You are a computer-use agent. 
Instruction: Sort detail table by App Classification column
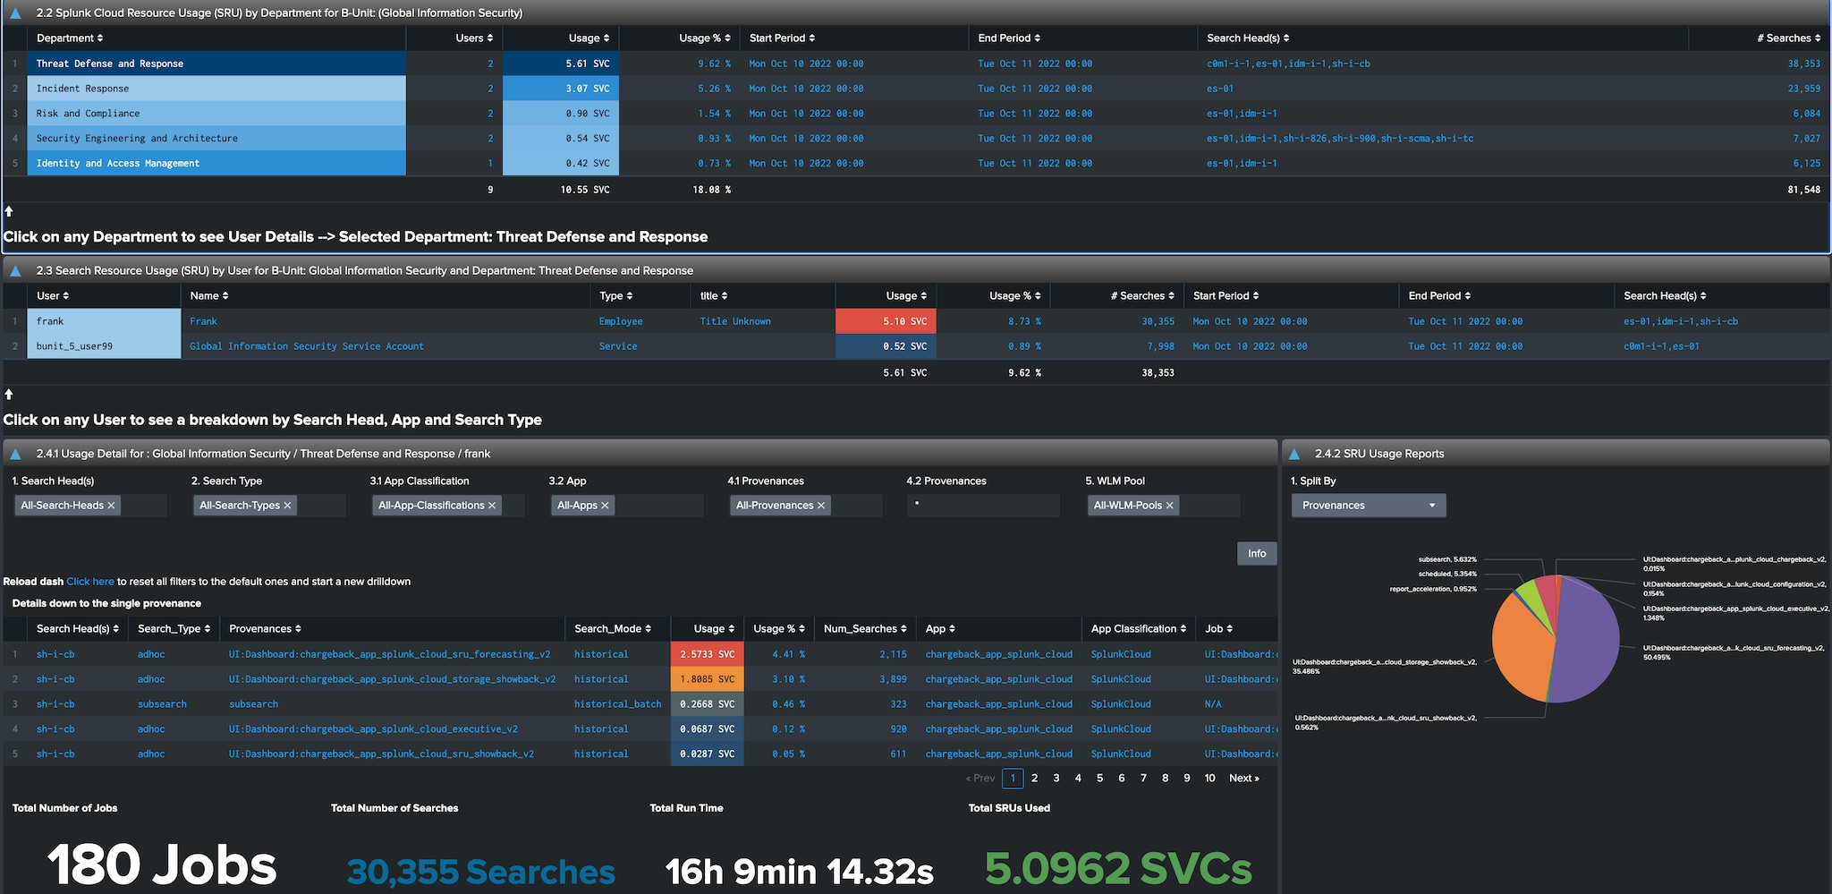[x=1139, y=629]
